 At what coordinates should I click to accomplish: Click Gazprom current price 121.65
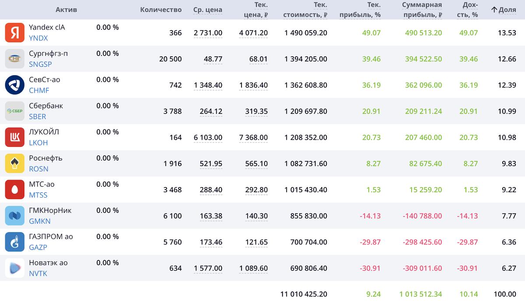(x=256, y=242)
